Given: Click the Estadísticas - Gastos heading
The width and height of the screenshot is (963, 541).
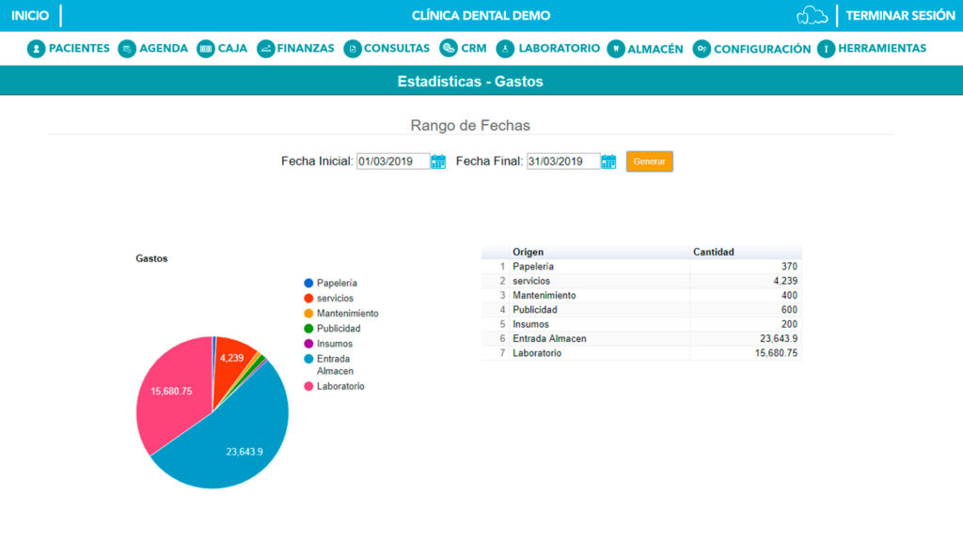Looking at the screenshot, I should pos(470,82).
